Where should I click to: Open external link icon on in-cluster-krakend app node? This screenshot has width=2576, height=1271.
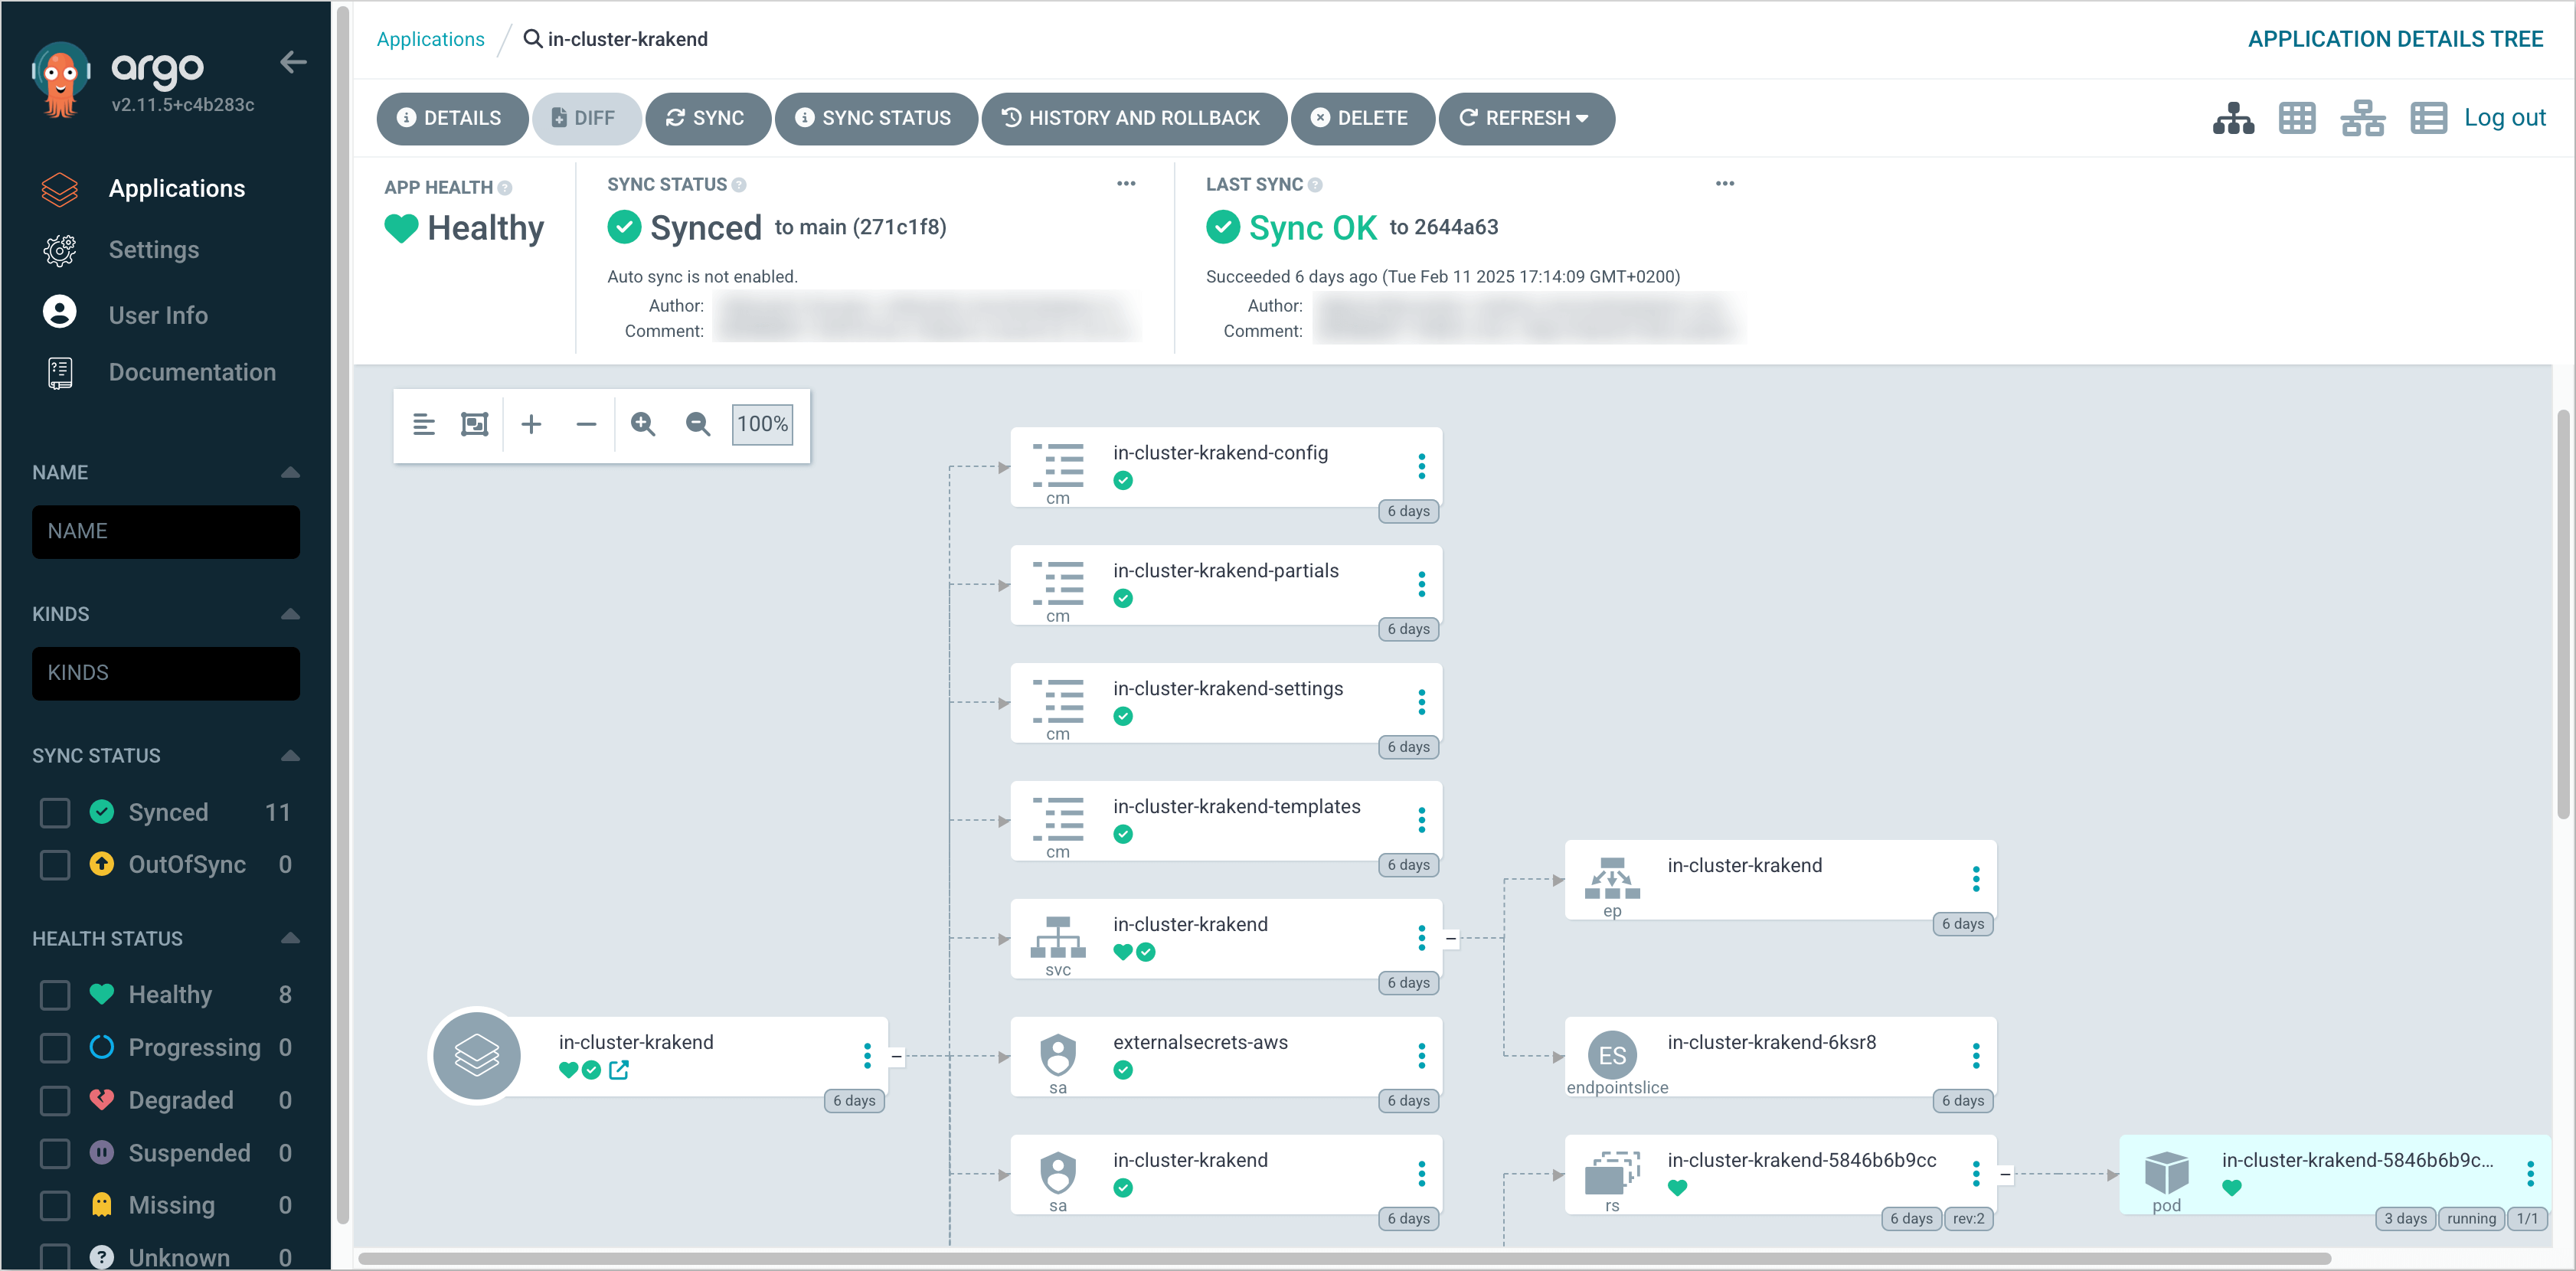(x=619, y=1070)
